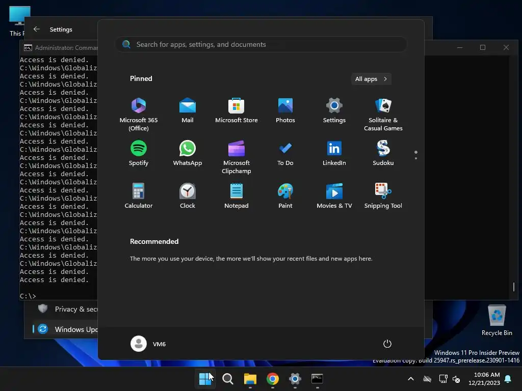Minimize the Command Prompt window
The image size is (522, 391).
[460, 47]
